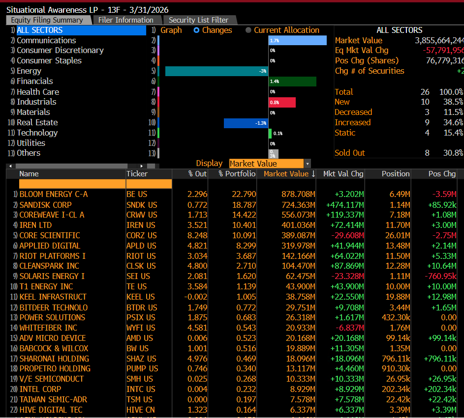This screenshot has height=418, width=464.
Task: Open the POWER SOLUTIONS holding
Action: pyautogui.click(x=52, y=318)
